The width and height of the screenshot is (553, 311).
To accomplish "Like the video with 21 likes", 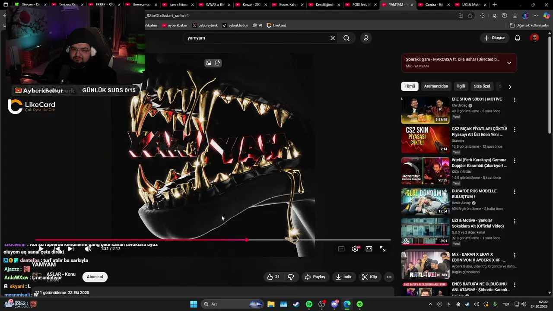I will click(x=273, y=277).
